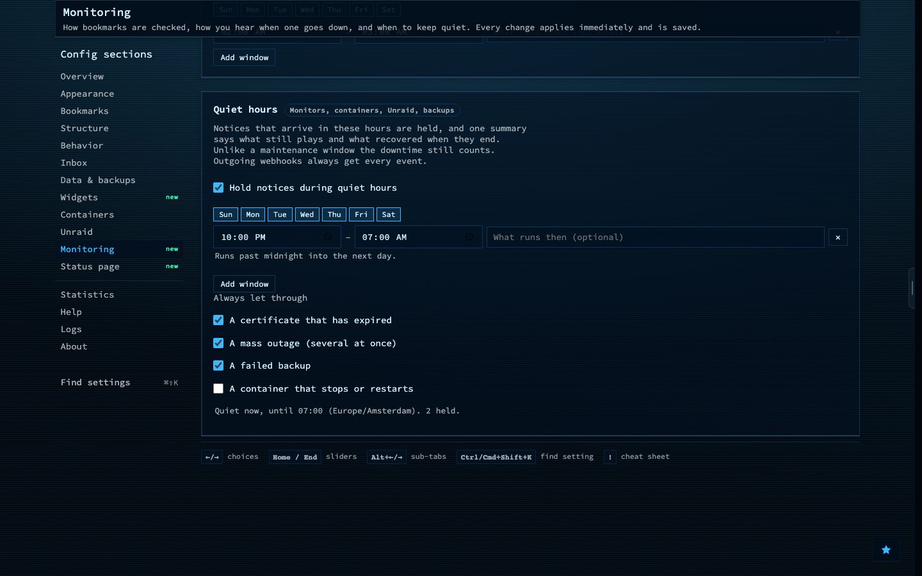Toggle Fri in quiet hours days
Screen dimensions: 922x576
tap(361, 214)
